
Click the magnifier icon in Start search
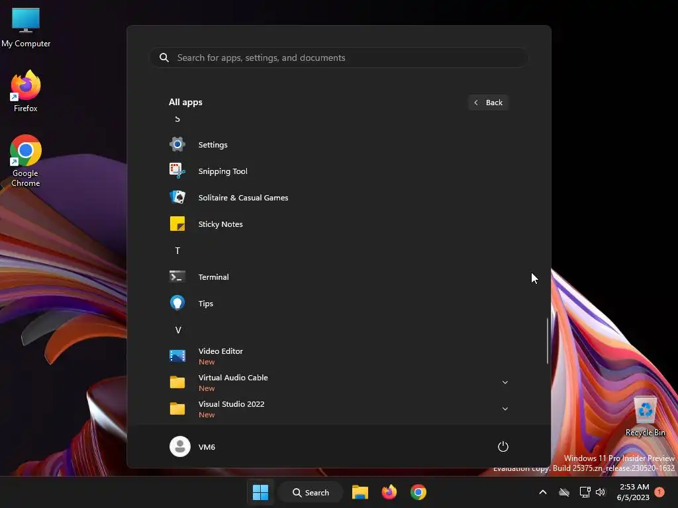[164, 58]
